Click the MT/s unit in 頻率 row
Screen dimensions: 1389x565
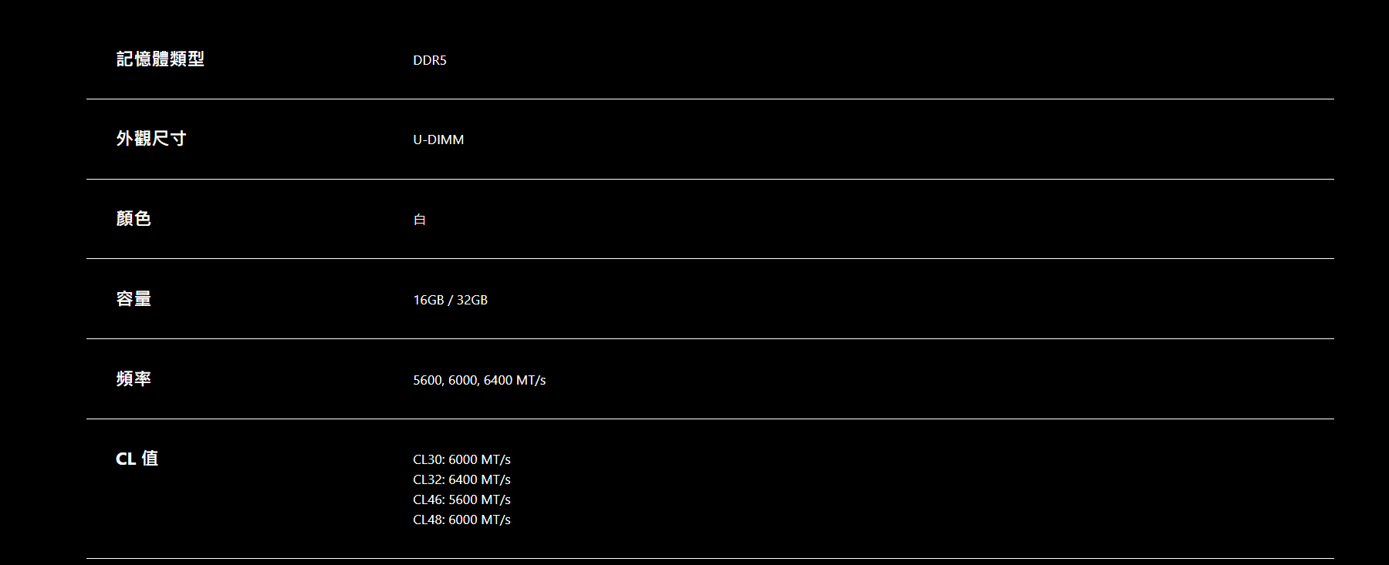click(531, 380)
